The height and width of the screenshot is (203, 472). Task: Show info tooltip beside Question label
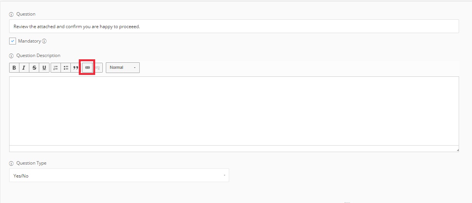tap(11, 14)
